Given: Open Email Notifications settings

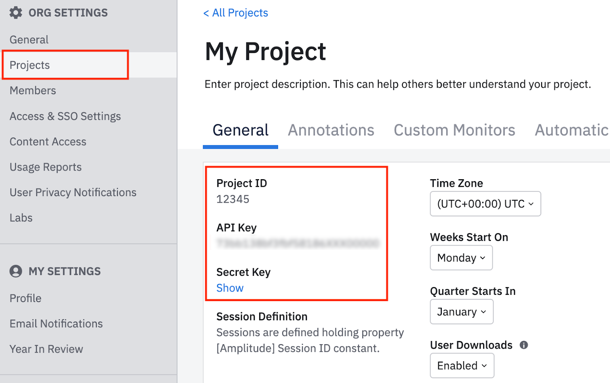Looking at the screenshot, I should coord(56,324).
